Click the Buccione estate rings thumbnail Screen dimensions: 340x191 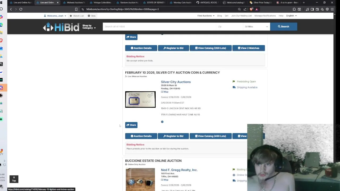click(x=140, y=180)
